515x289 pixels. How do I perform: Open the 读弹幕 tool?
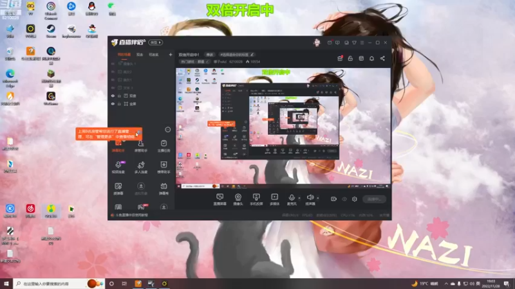(x=118, y=189)
